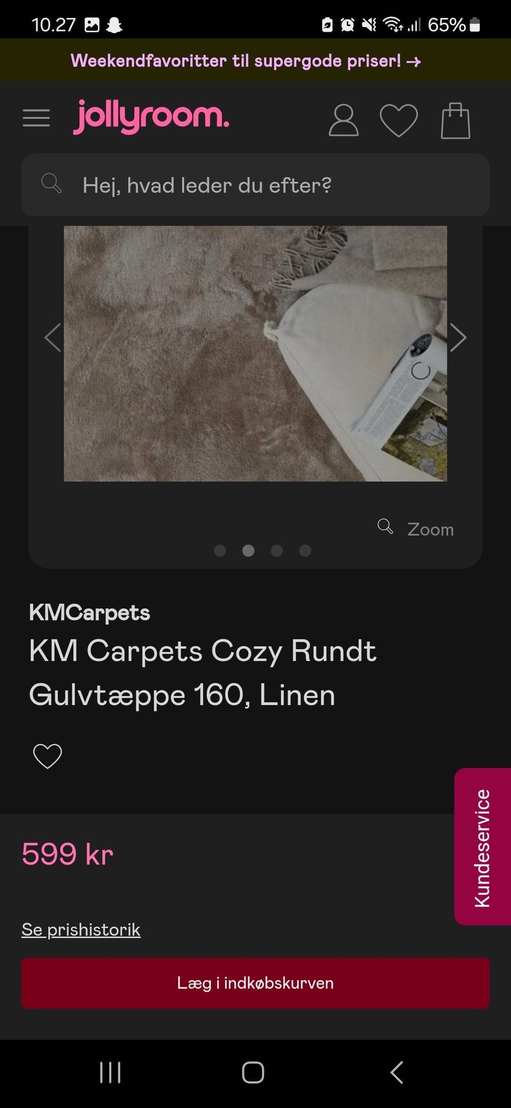
Task: Open the hamburger navigation menu
Action: pos(36,118)
